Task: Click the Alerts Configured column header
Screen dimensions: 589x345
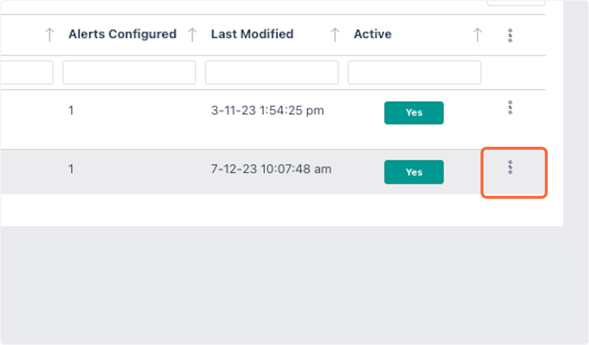Action: 122,34
